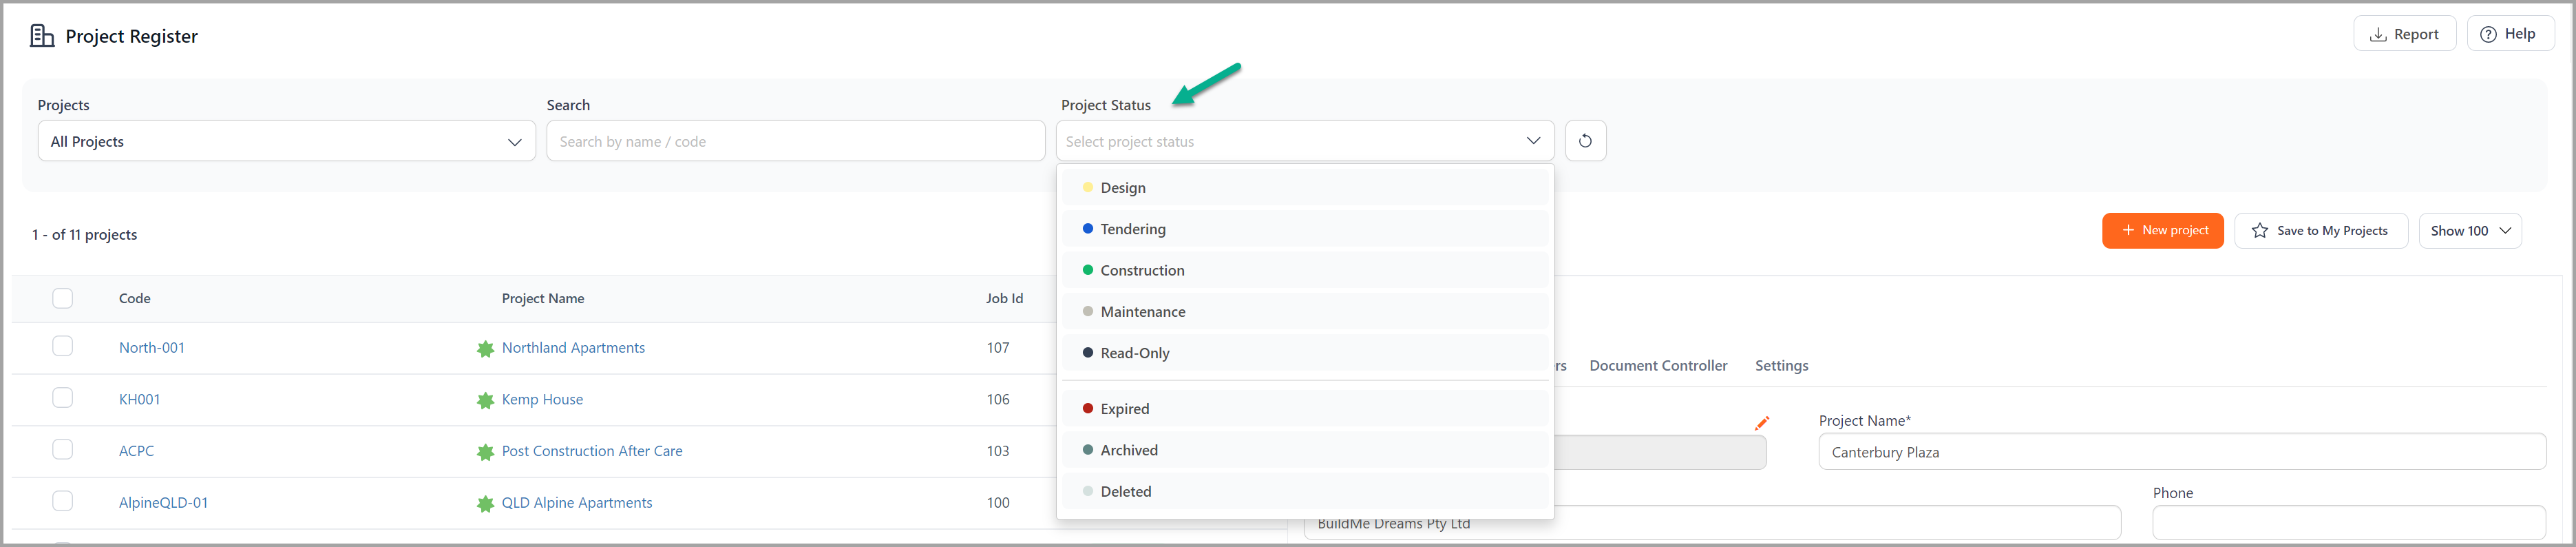The height and width of the screenshot is (547, 2576).
Task: Click the reset filters refresh icon
Action: point(1585,141)
